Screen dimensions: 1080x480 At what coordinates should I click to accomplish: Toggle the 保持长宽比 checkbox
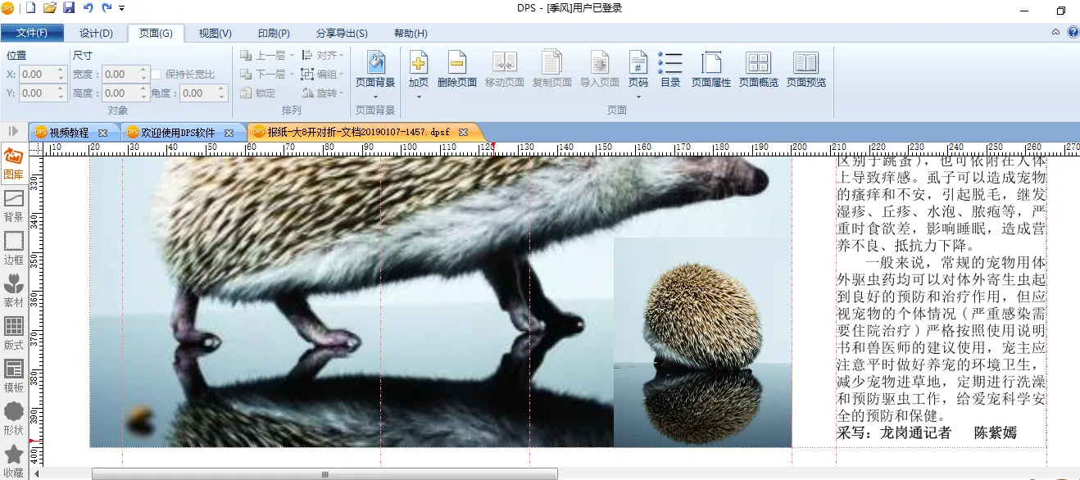[x=157, y=75]
